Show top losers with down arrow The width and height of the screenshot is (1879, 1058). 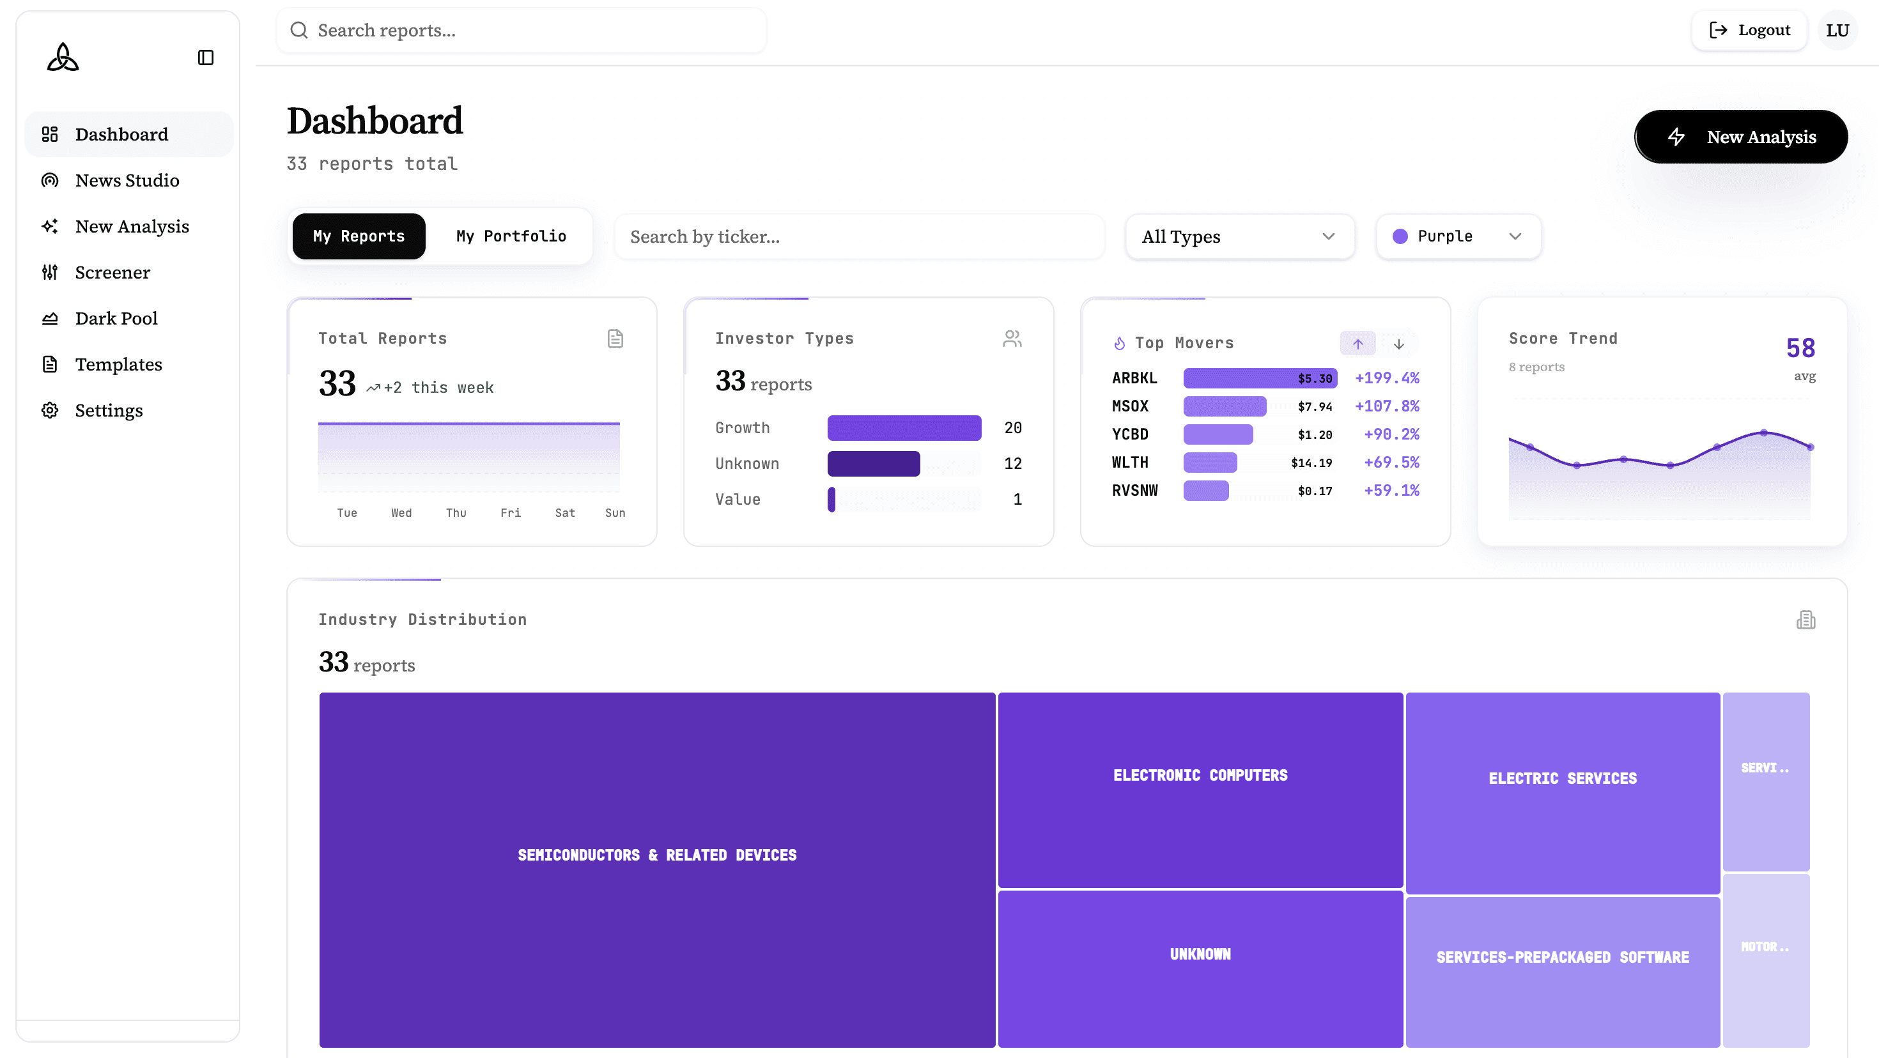1398,344
